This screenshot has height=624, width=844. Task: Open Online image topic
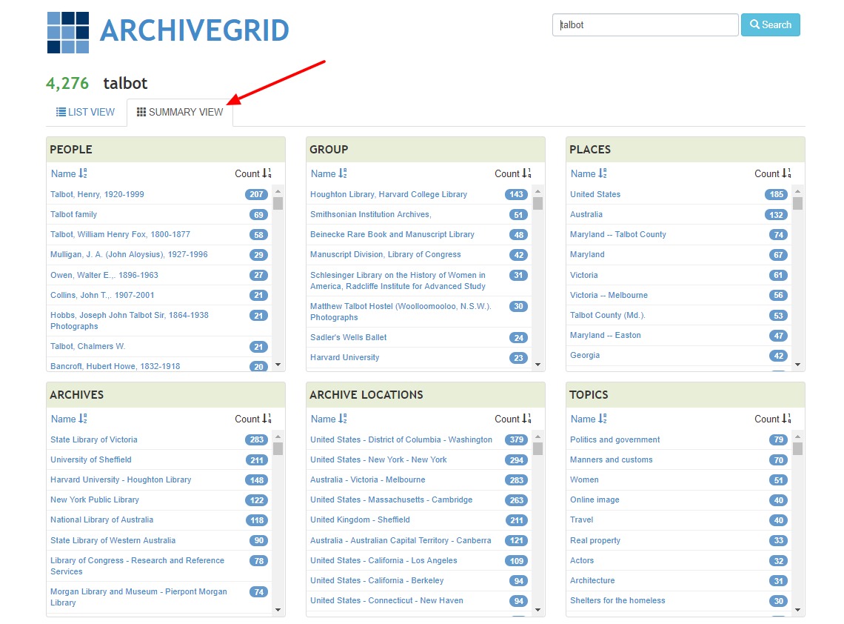coord(595,499)
